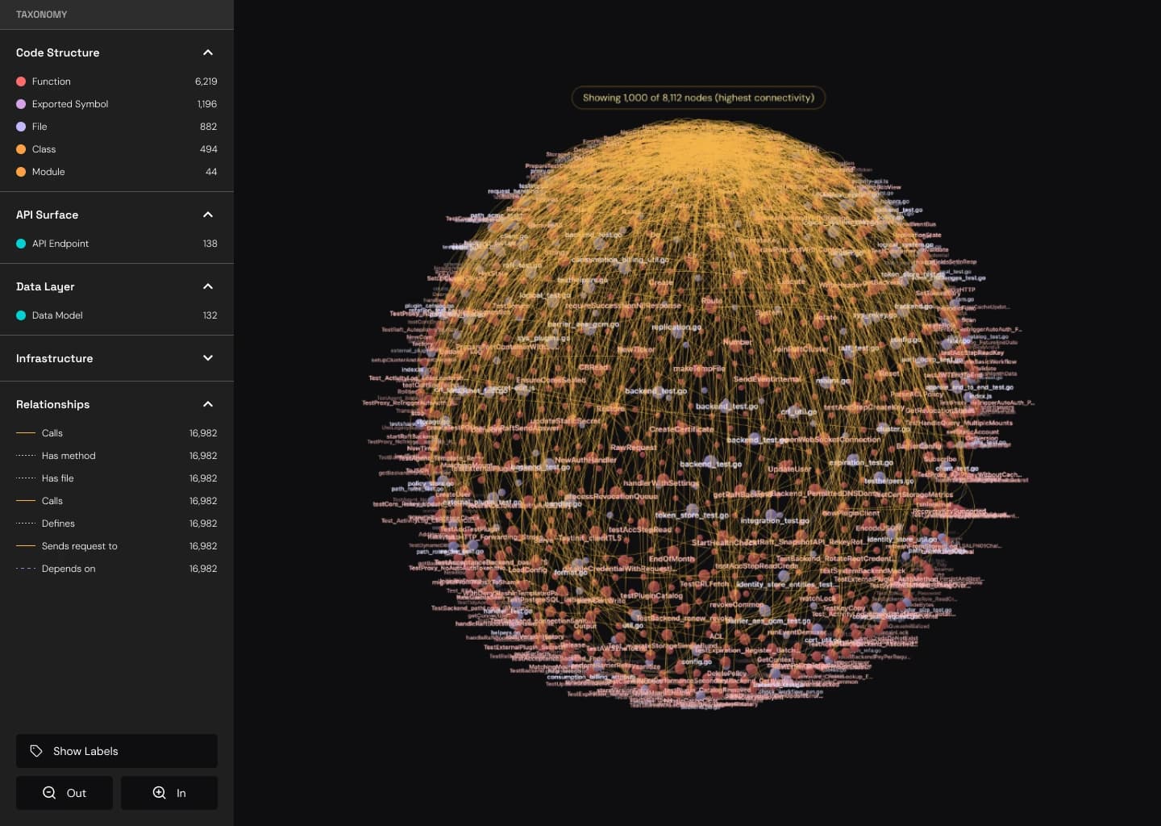Click the Exported Symbol purple dot
Viewport: 1161px width, 826px height.
coord(21,104)
